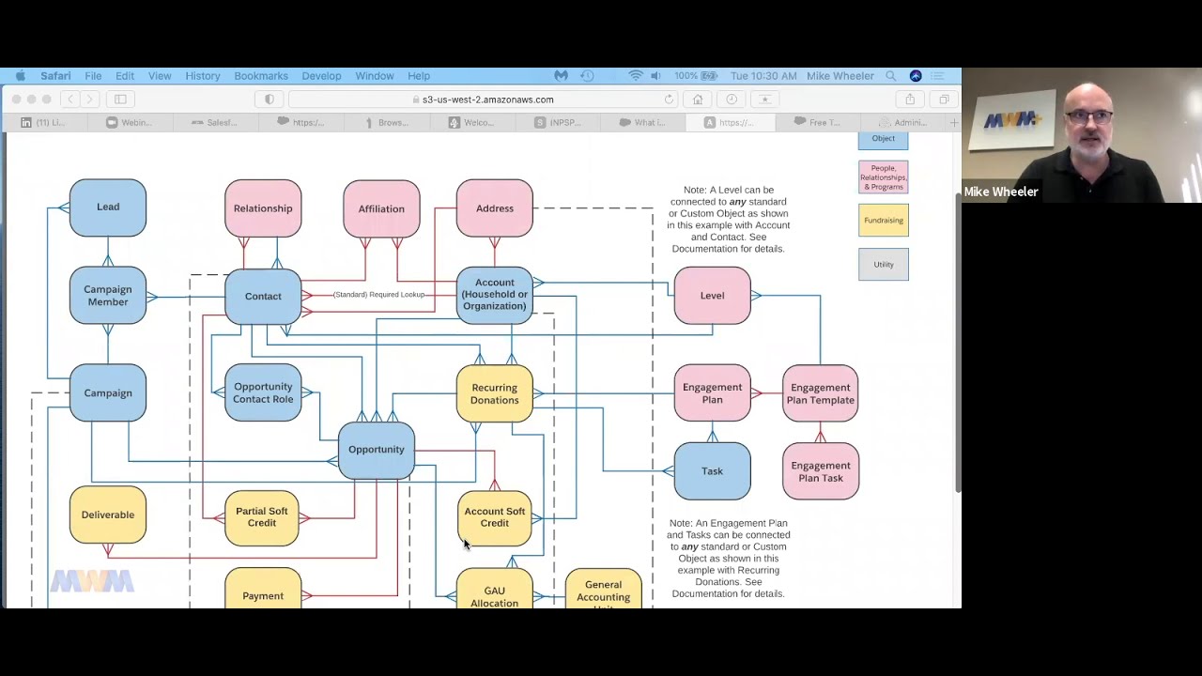Screen dimensions: 1202x676
Task: Click the Siri icon in menu bar
Action: [x=916, y=76]
